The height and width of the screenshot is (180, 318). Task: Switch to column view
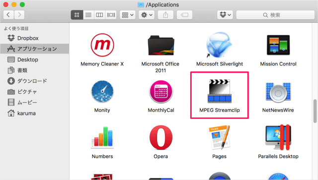pos(99,15)
